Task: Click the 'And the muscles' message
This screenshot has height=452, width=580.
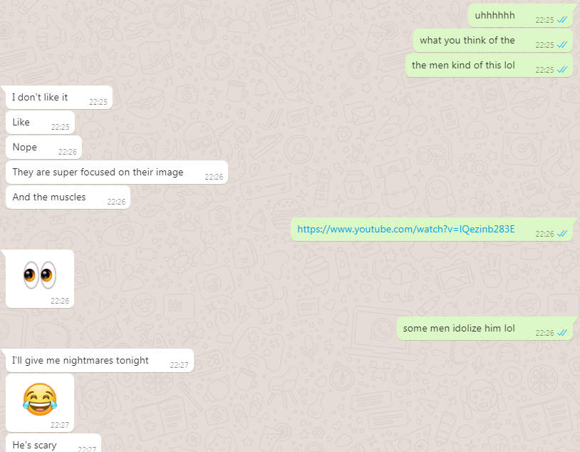Action: pyautogui.click(x=68, y=197)
